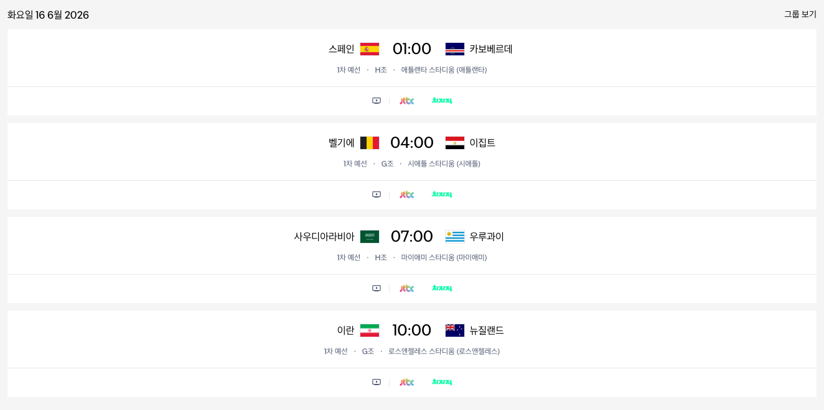824x410 pixels.
Task: Click the Belgium flag icon
Action: (x=370, y=143)
